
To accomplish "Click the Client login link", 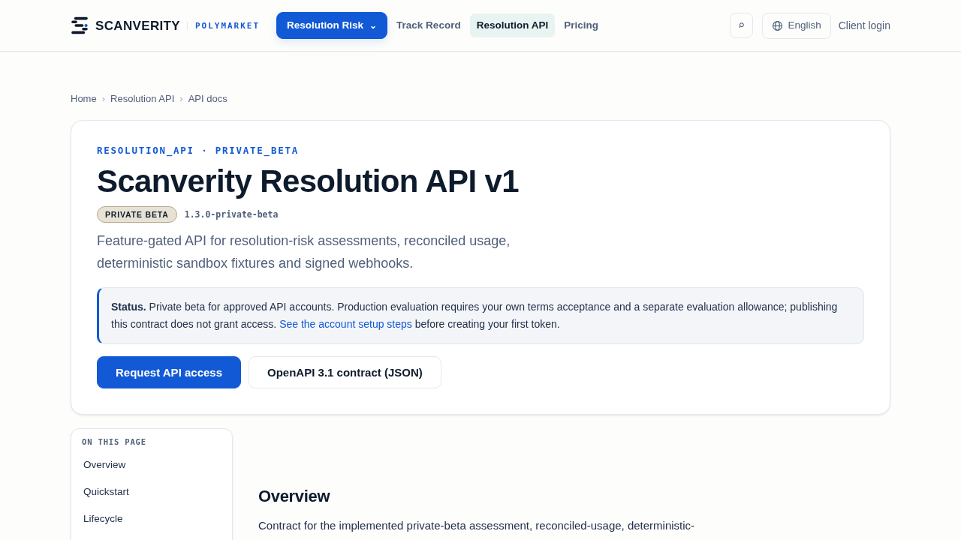I will point(864,25).
